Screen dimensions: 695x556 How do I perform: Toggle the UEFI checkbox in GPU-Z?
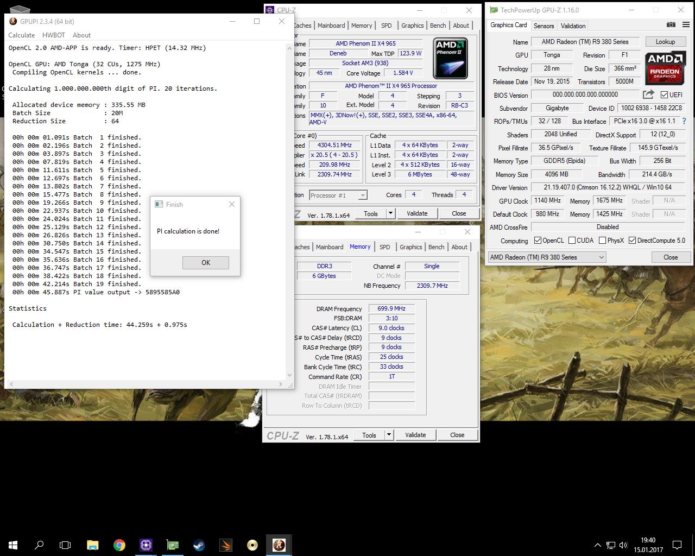(664, 95)
